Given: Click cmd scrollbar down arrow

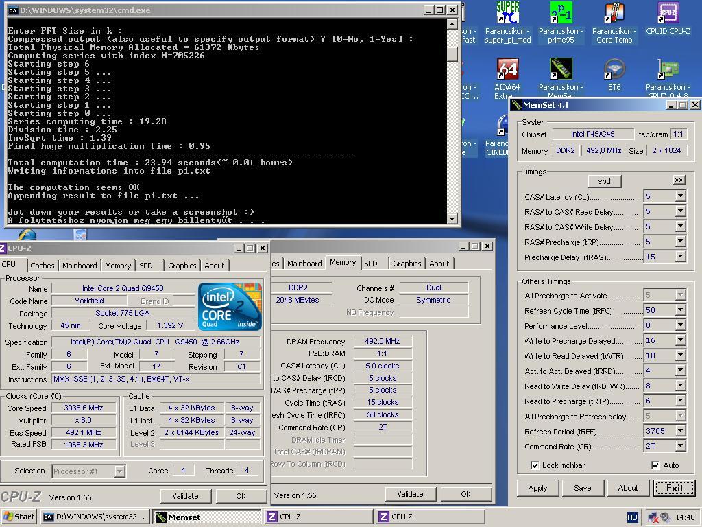Looking at the screenshot, I should coord(452,219).
